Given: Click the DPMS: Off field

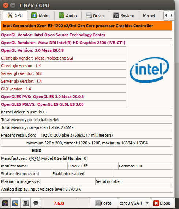Looking at the screenshot, I should (93, 166).
